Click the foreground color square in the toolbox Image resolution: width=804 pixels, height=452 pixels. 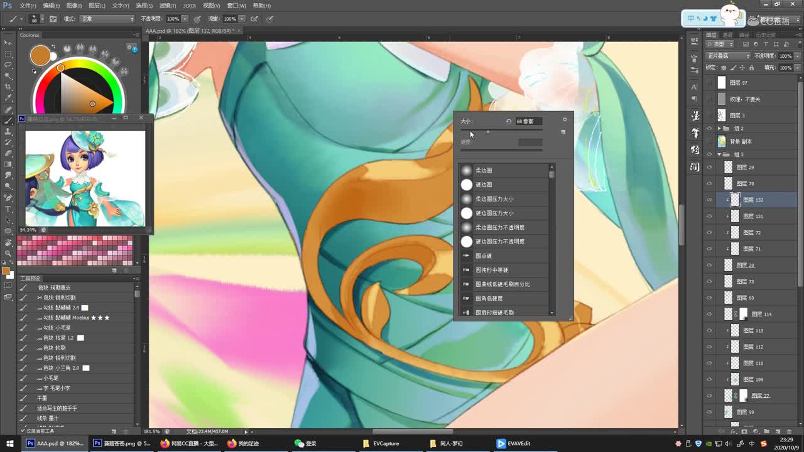[6, 271]
